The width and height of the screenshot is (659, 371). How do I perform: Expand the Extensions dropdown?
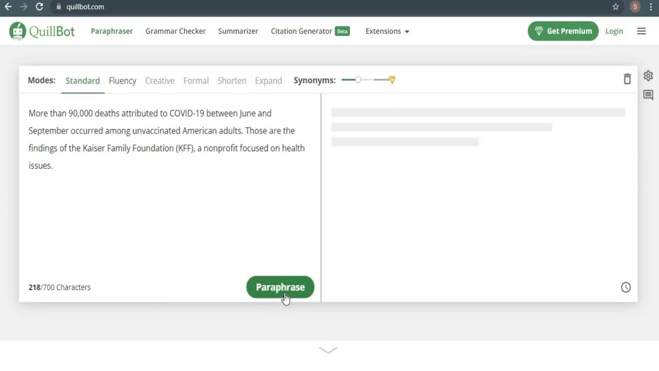pos(387,31)
